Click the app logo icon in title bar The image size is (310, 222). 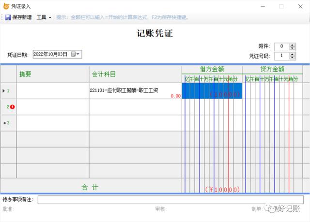click(x=6, y=6)
